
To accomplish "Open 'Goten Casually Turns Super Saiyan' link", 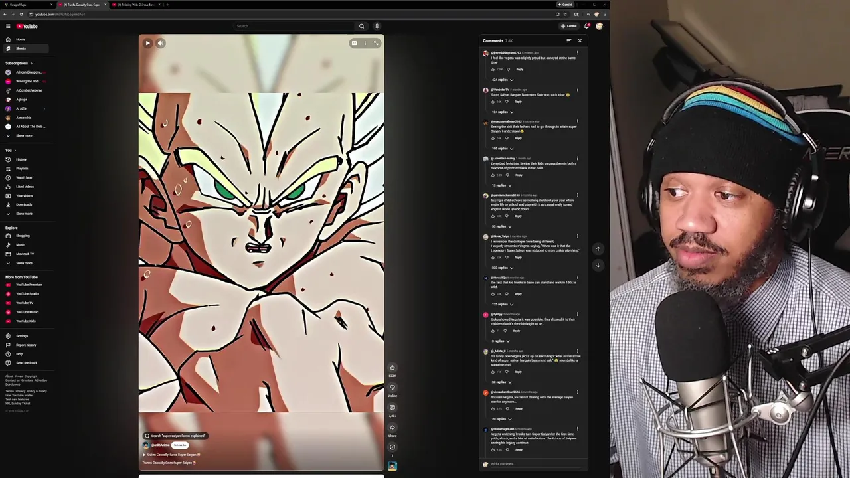I will pyautogui.click(x=172, y=455).
